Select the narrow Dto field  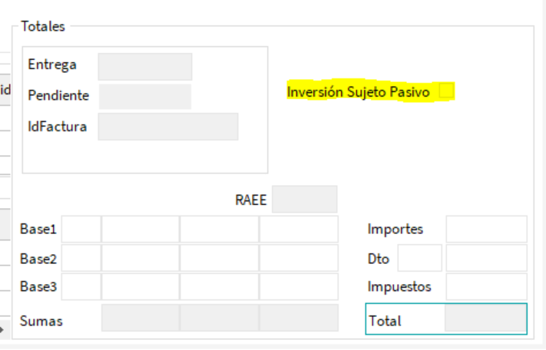[x=419, y=259]
